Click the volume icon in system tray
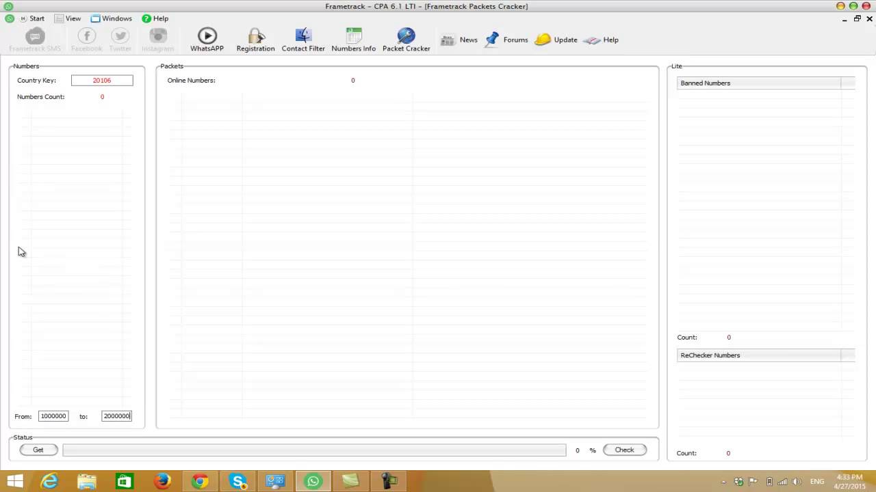The width and height of the screenshot is (876, 492). tap(797, 482)
